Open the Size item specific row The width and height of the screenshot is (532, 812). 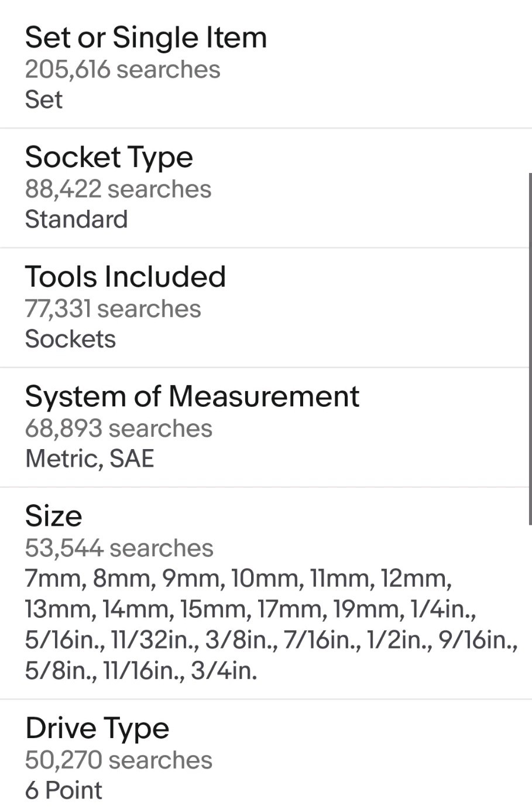tap(266, 593)
